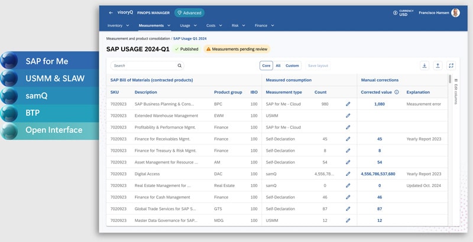Screen dimensions: 473x242
Task: Expand the Usage menu
Action: (188, 25)
